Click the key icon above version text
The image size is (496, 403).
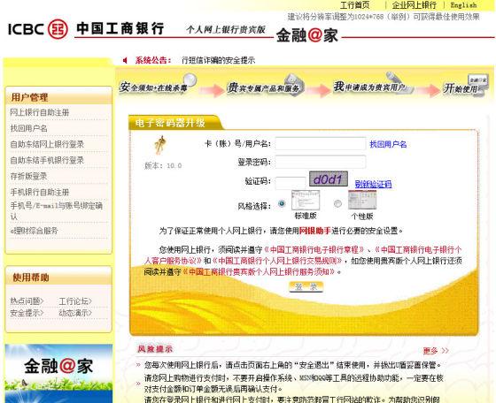point(160,145)
